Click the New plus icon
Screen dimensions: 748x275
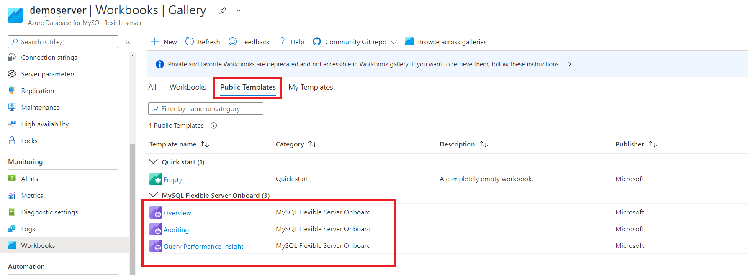(155, 41)
